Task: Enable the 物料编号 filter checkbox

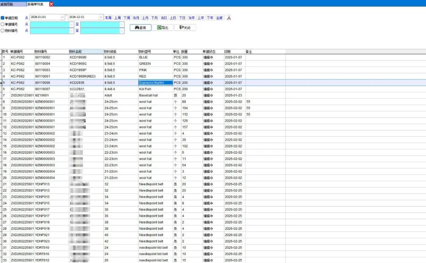Action: coord(2,30)
